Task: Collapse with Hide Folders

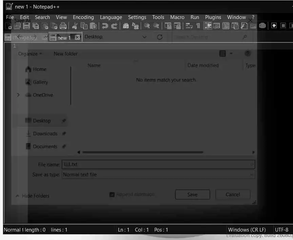Action: point(32,196)
